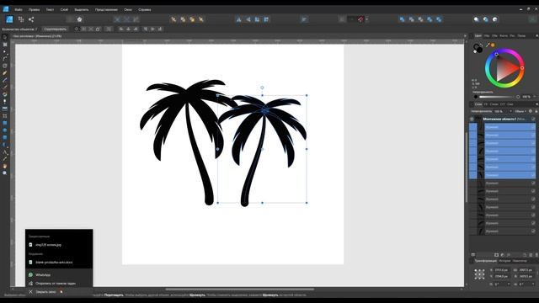Toggle visibility of bottommost Кривая layer
This screenshot has height=303, width=539.
coord(533,231)
